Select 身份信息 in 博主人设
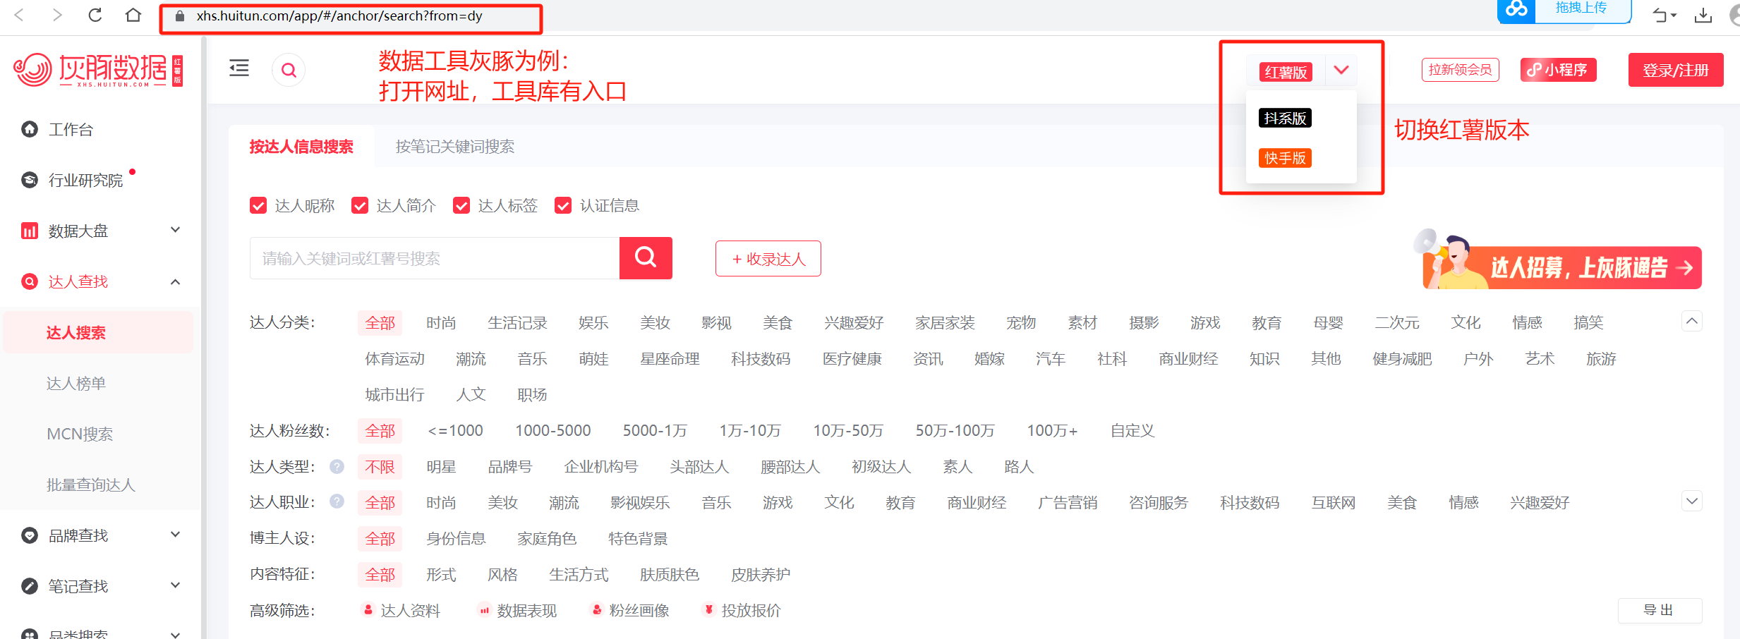1740x639 pixels. pyautogui.click(x=456, y=538)
